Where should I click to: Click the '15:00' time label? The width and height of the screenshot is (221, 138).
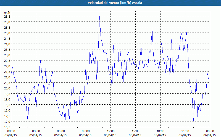click(136, 131)
